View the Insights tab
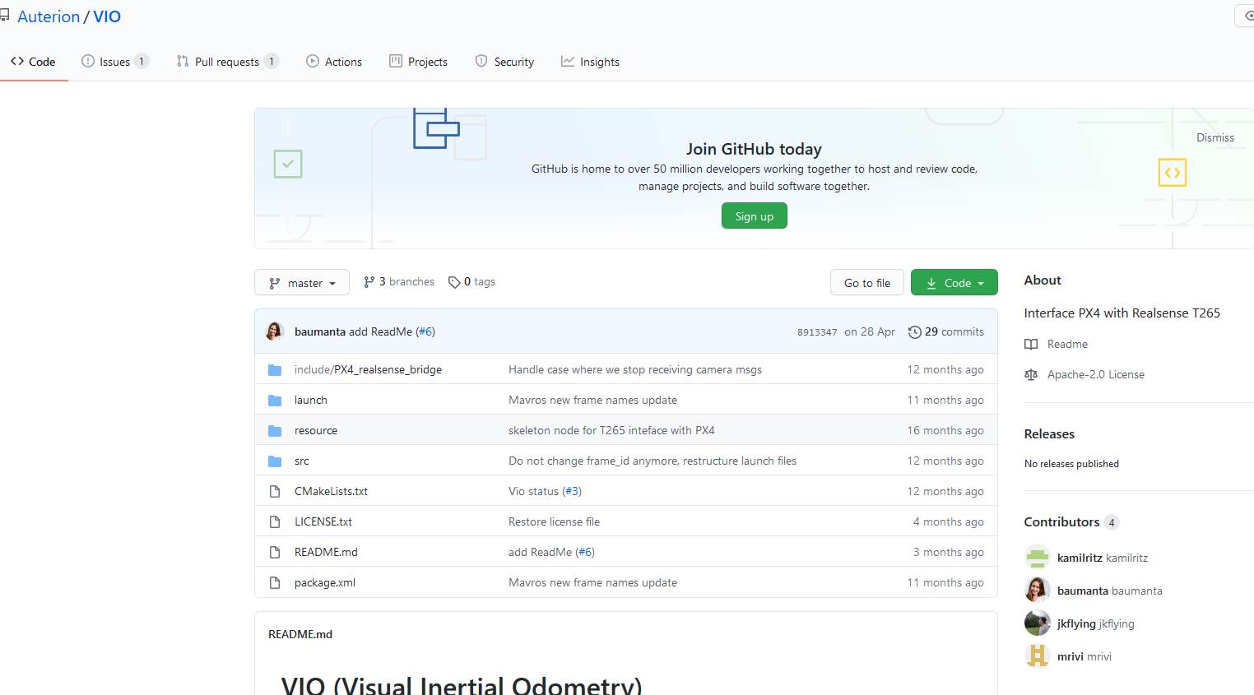Image resolution: width=1254 pixels, height=695 pixels. [590, 62]
